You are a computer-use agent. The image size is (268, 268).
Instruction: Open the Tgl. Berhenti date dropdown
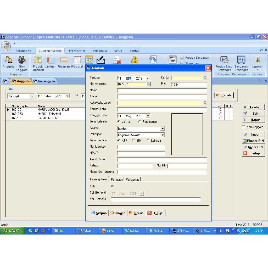tap(142, 193)
